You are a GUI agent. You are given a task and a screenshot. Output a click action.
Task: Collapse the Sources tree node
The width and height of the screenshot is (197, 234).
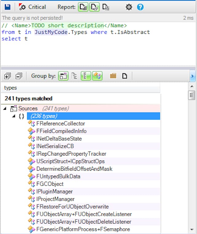click(5, 109)
